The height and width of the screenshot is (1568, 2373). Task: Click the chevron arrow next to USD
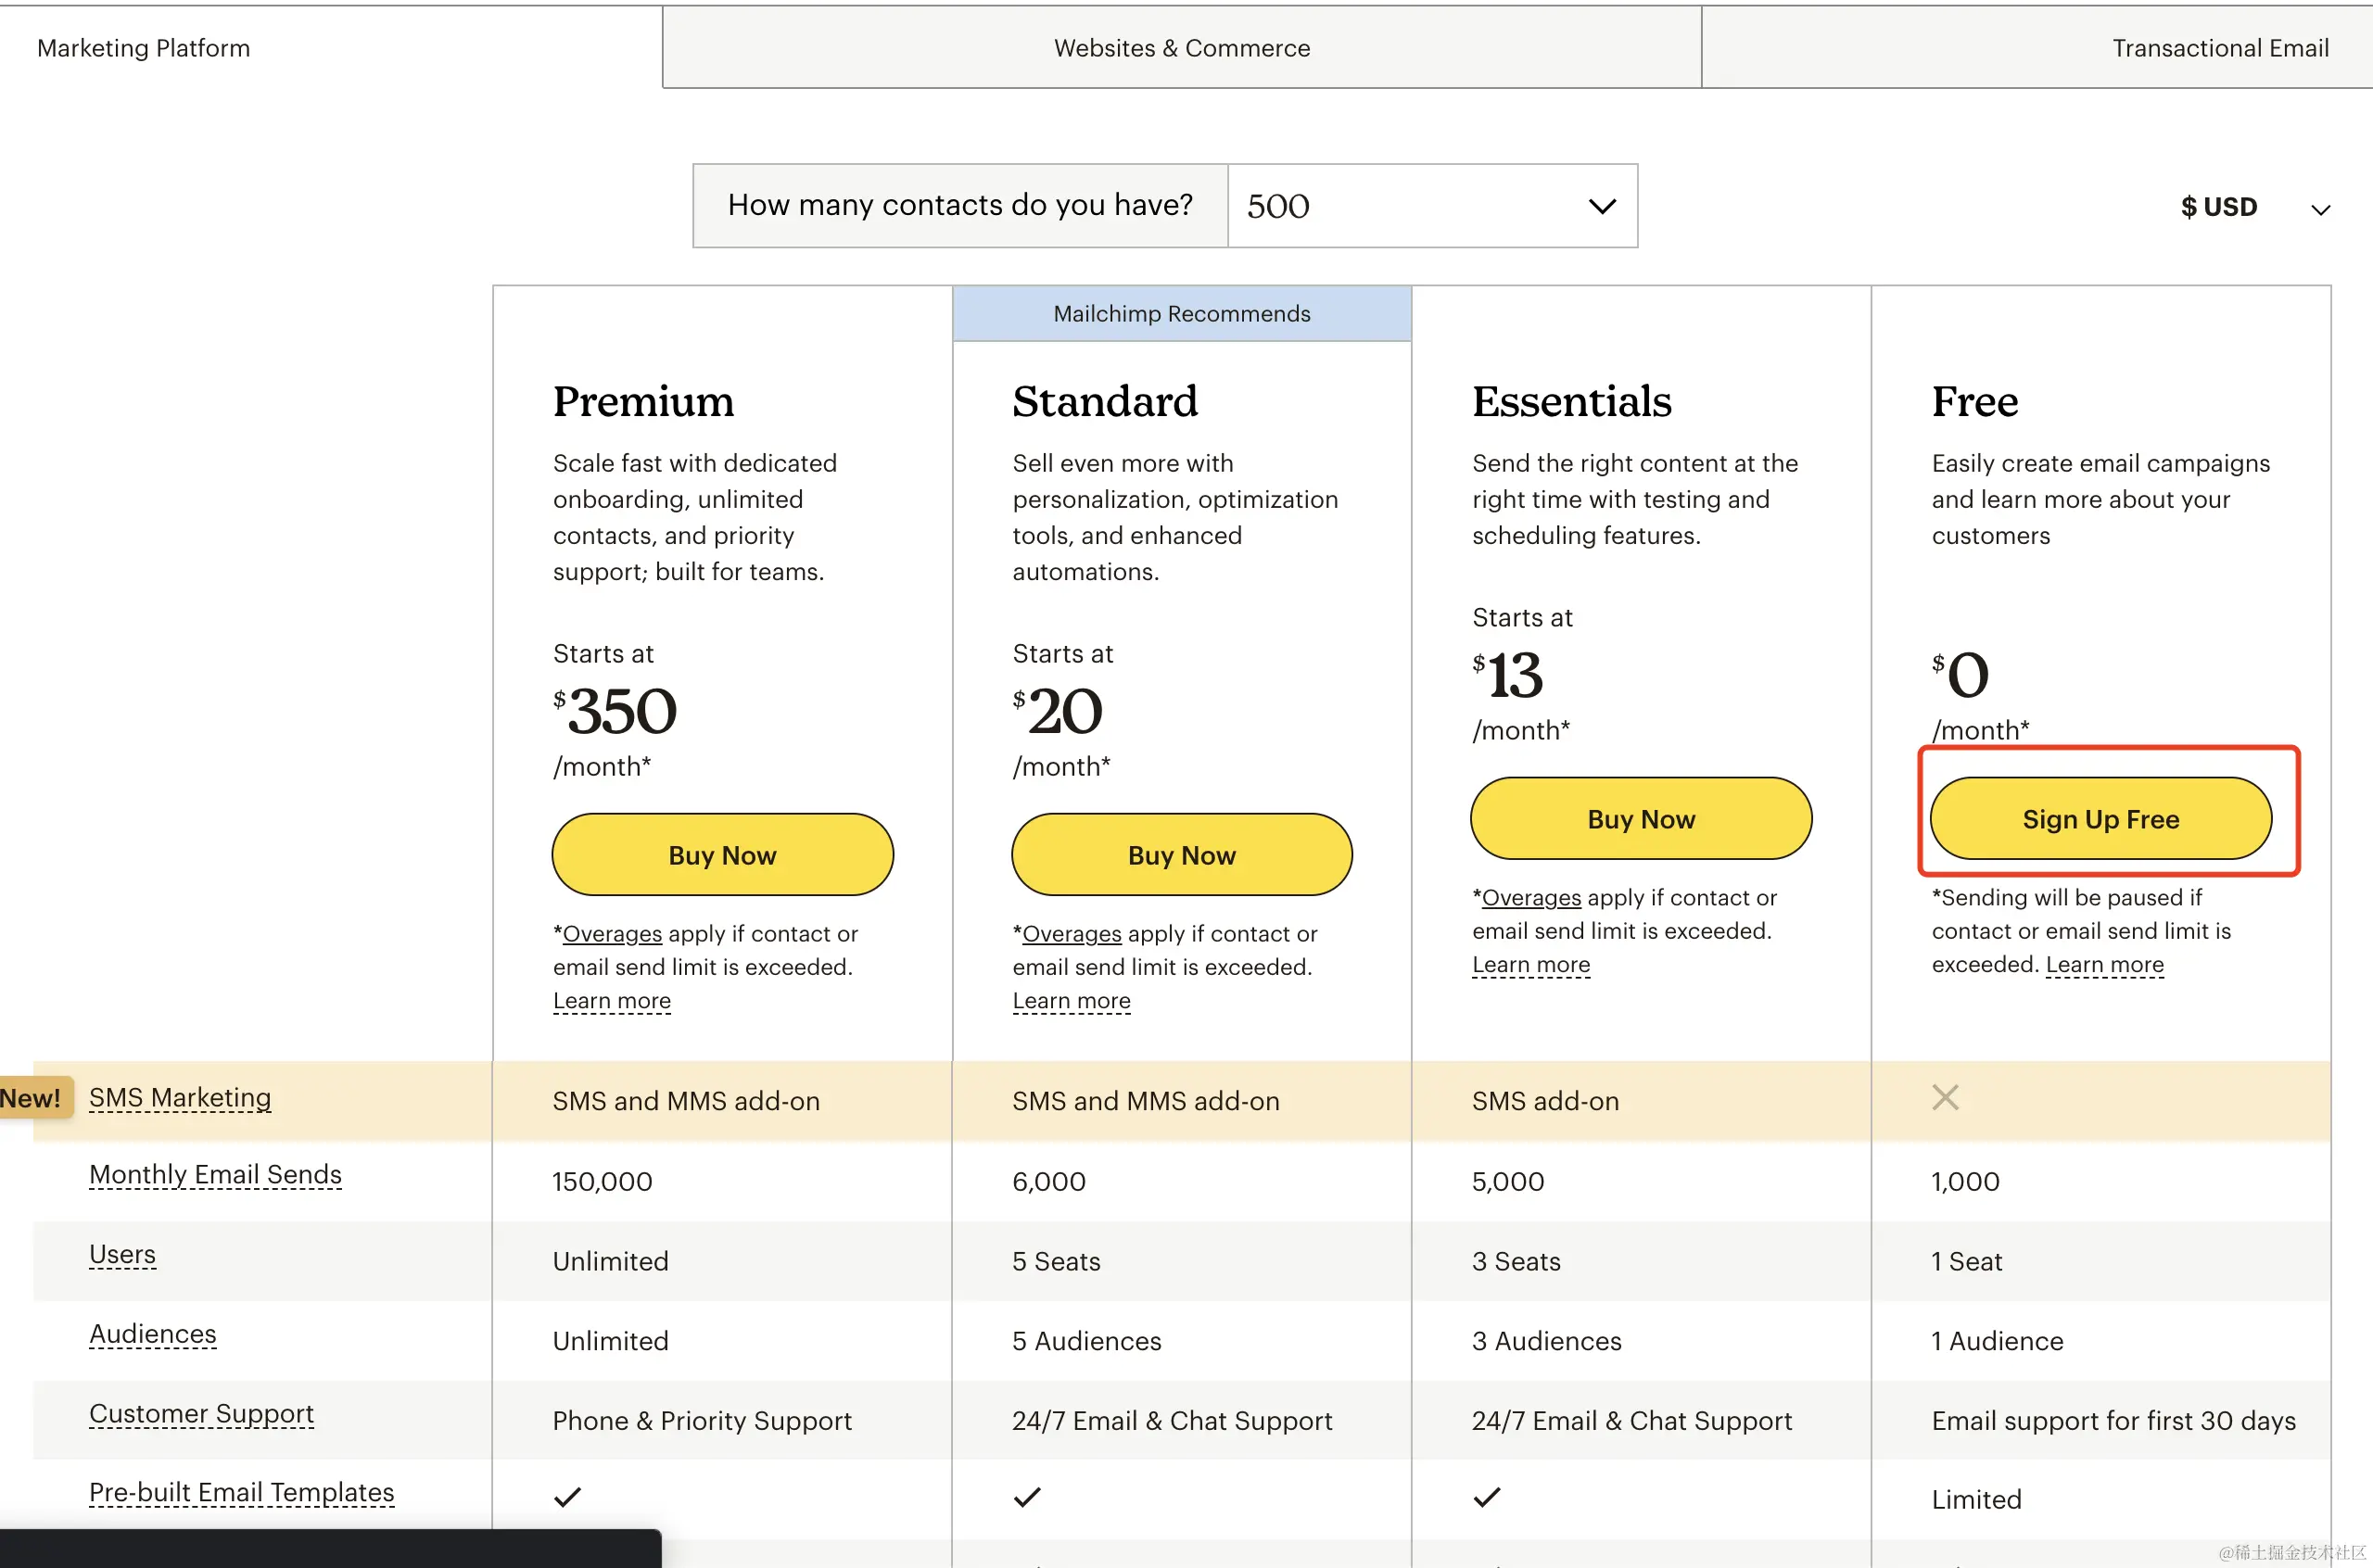point(2320,210)
